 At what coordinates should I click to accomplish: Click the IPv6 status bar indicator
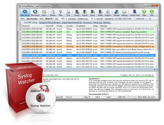click(x=145, y=97)
